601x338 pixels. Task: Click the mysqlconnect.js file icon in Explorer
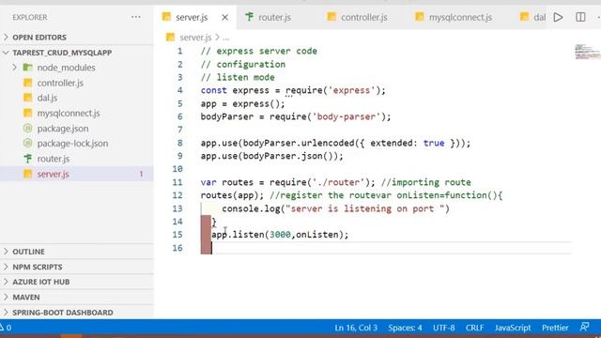click(27, 113)
